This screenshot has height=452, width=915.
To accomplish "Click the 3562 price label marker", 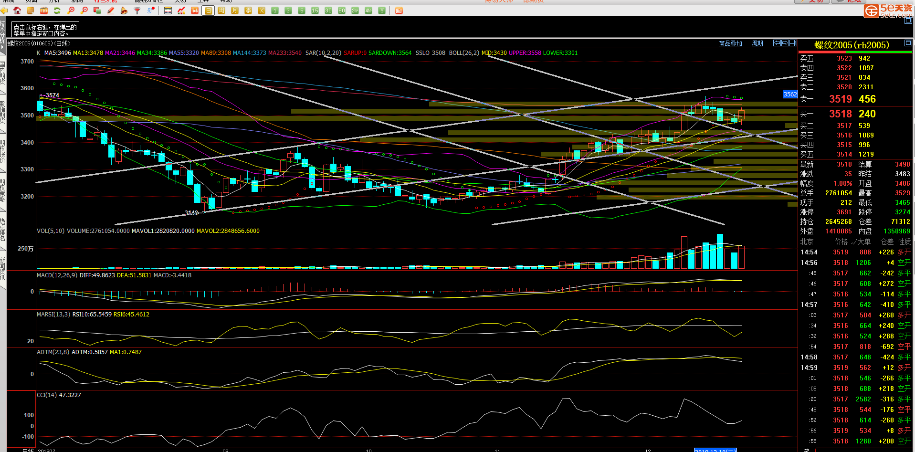I will [790, 95].
